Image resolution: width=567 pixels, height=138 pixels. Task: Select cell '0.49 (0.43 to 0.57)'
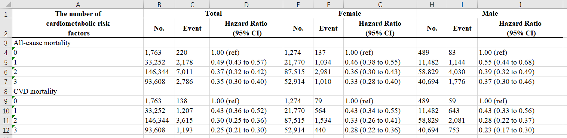click(246, 62)
